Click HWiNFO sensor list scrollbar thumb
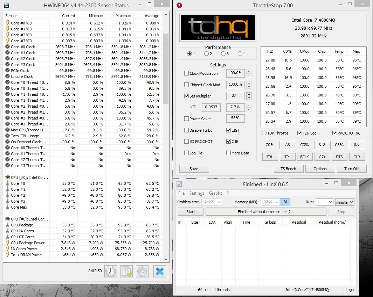This screenshot has height=297, width=373. click(166, 69)
